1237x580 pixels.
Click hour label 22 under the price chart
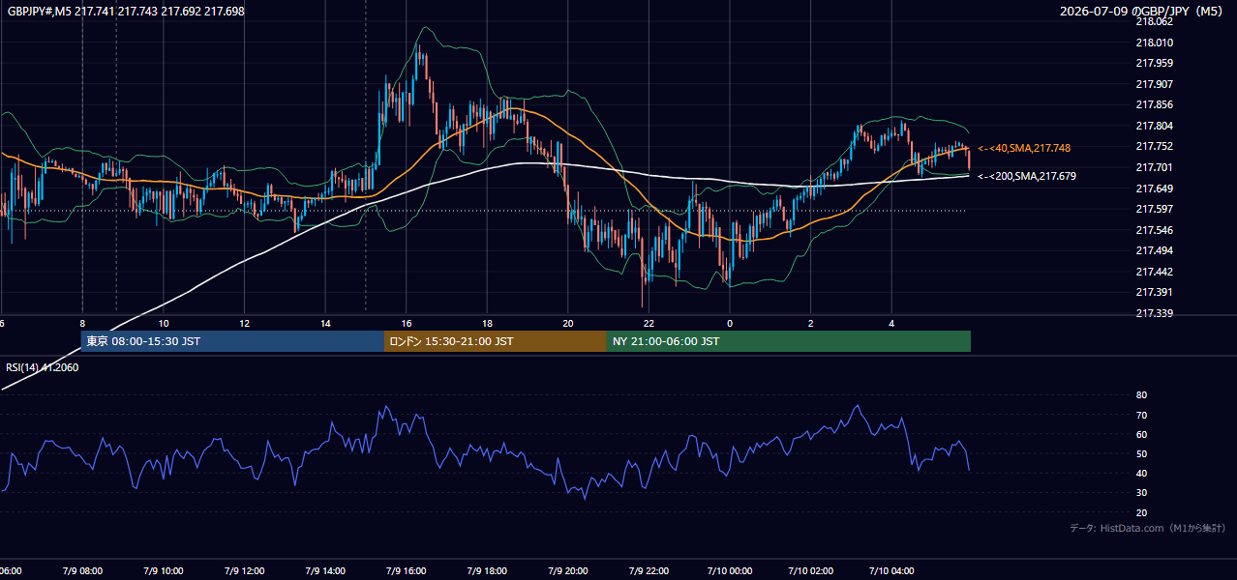click(x=649, y=323)
